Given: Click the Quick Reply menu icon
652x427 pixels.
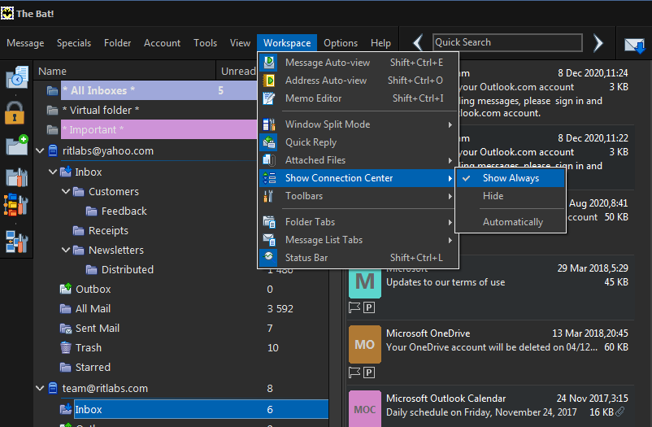Looking at the screenshot, I should (x=269, y=142).
